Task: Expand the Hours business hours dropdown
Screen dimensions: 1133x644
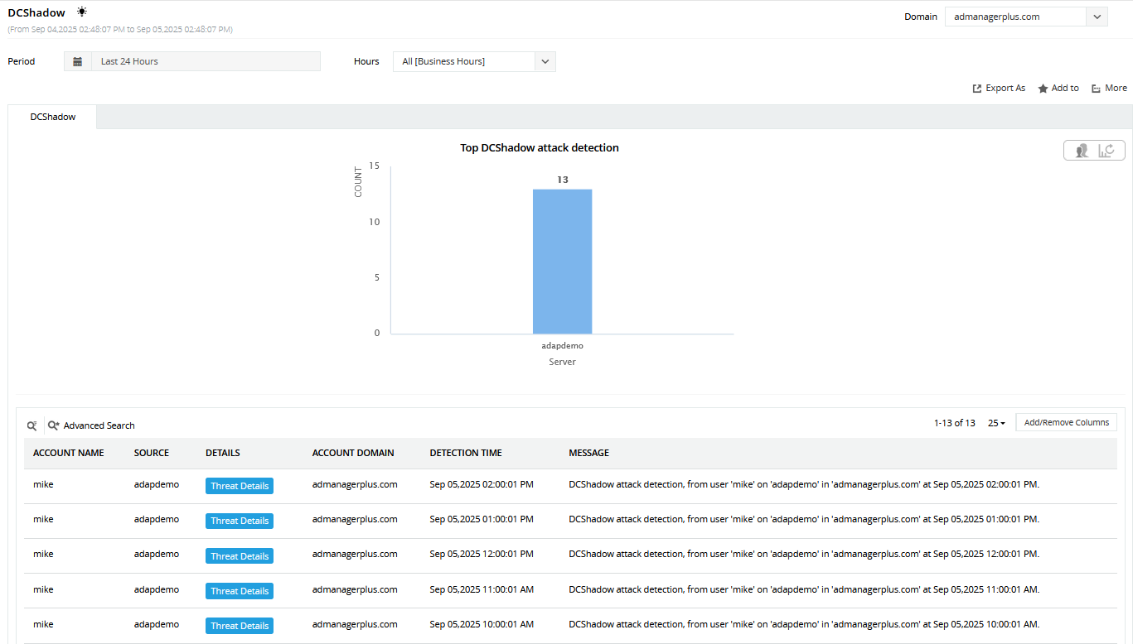Action: click(x=545, y=61)
